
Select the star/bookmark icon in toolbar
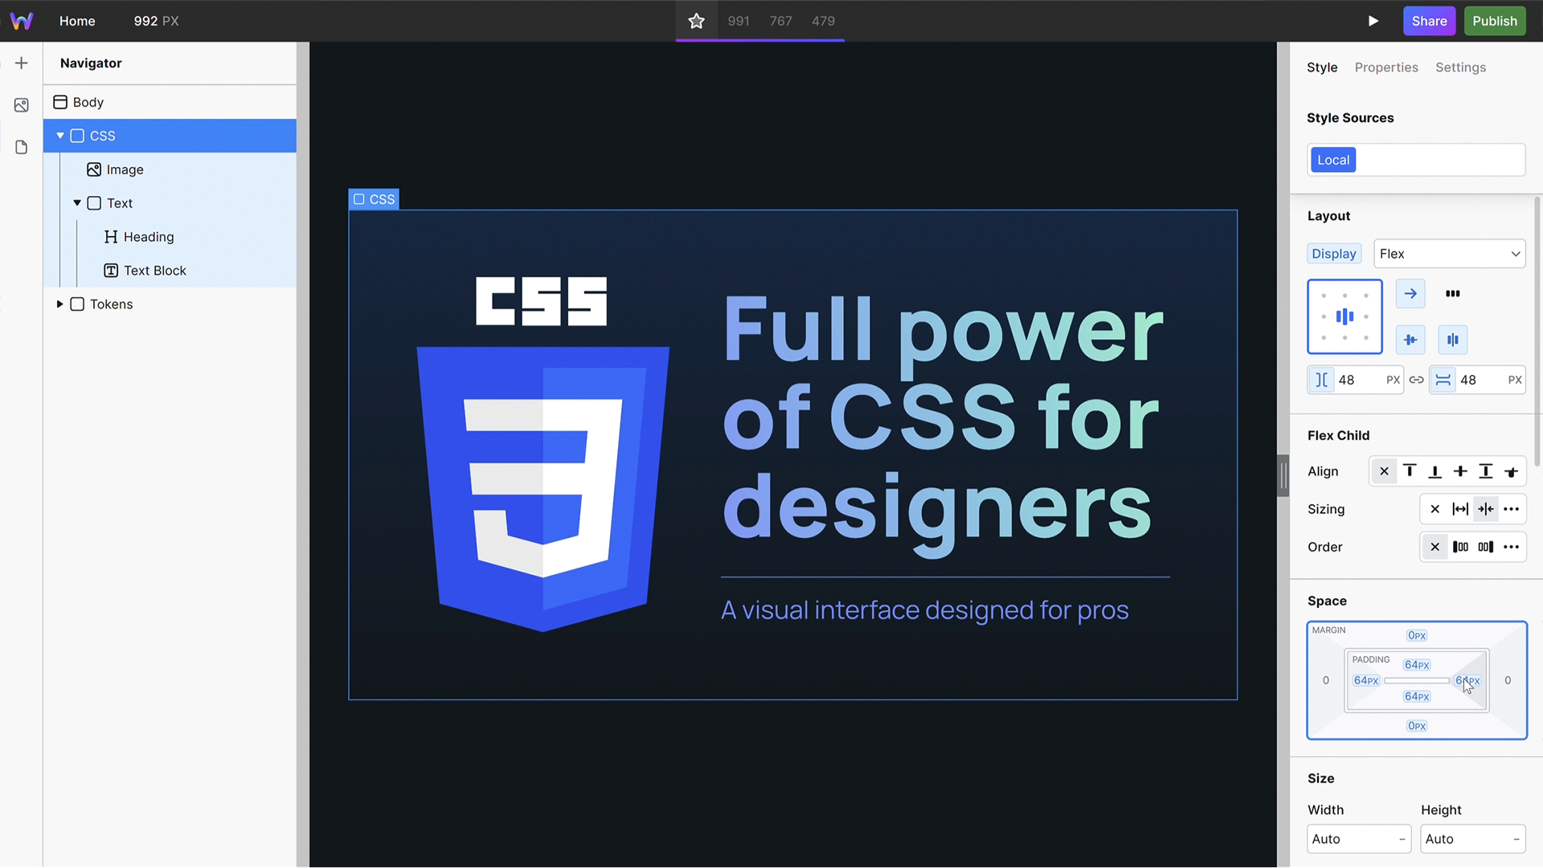click(695, 20)
